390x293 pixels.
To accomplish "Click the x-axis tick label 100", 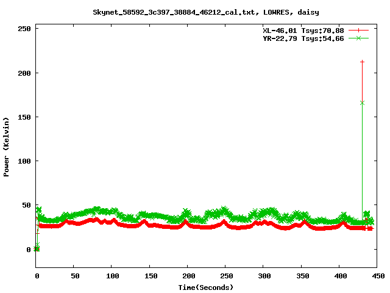I will pos(112,276).
